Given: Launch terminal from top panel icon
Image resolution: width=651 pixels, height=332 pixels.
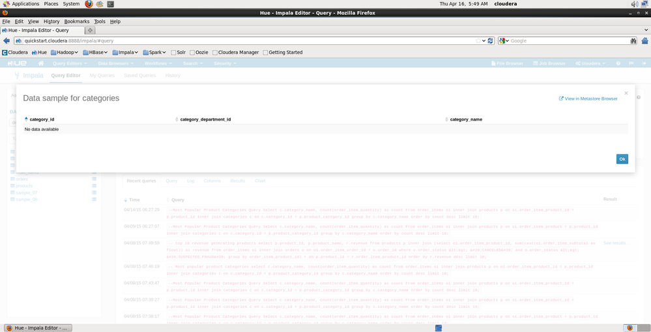Looking at the screenshot, I should pos(110,4).
